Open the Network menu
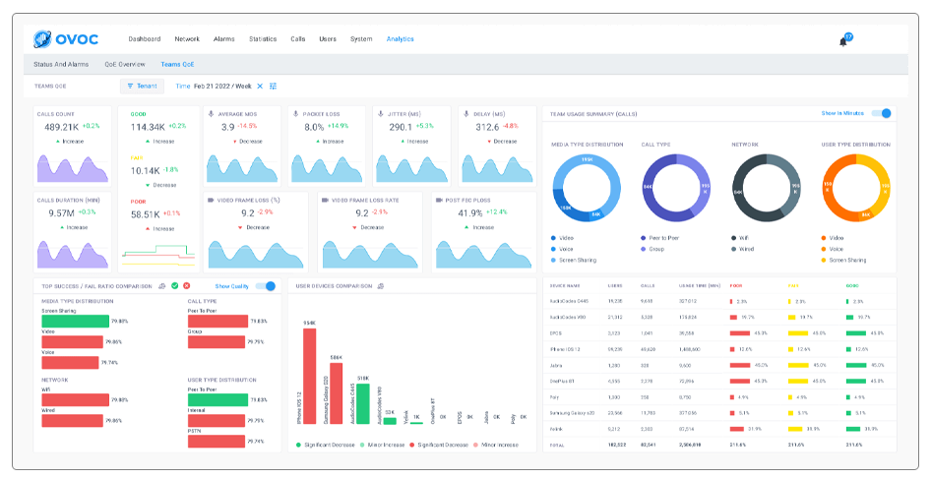This screenshot has height=479, width=931. [x=187, y=39]
